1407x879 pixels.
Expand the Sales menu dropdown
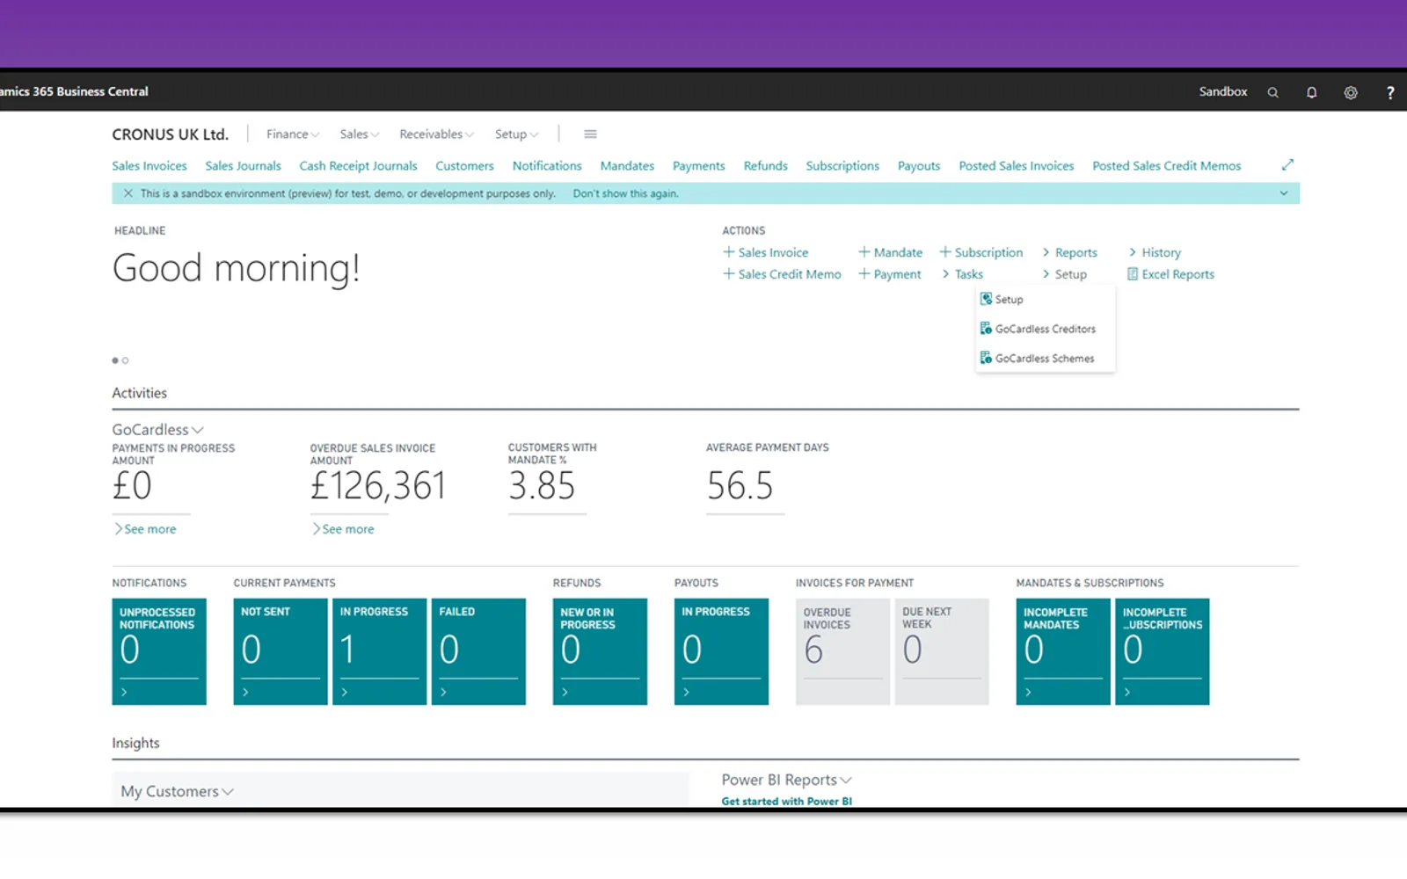pyautogui.click(x=360, y=134)
